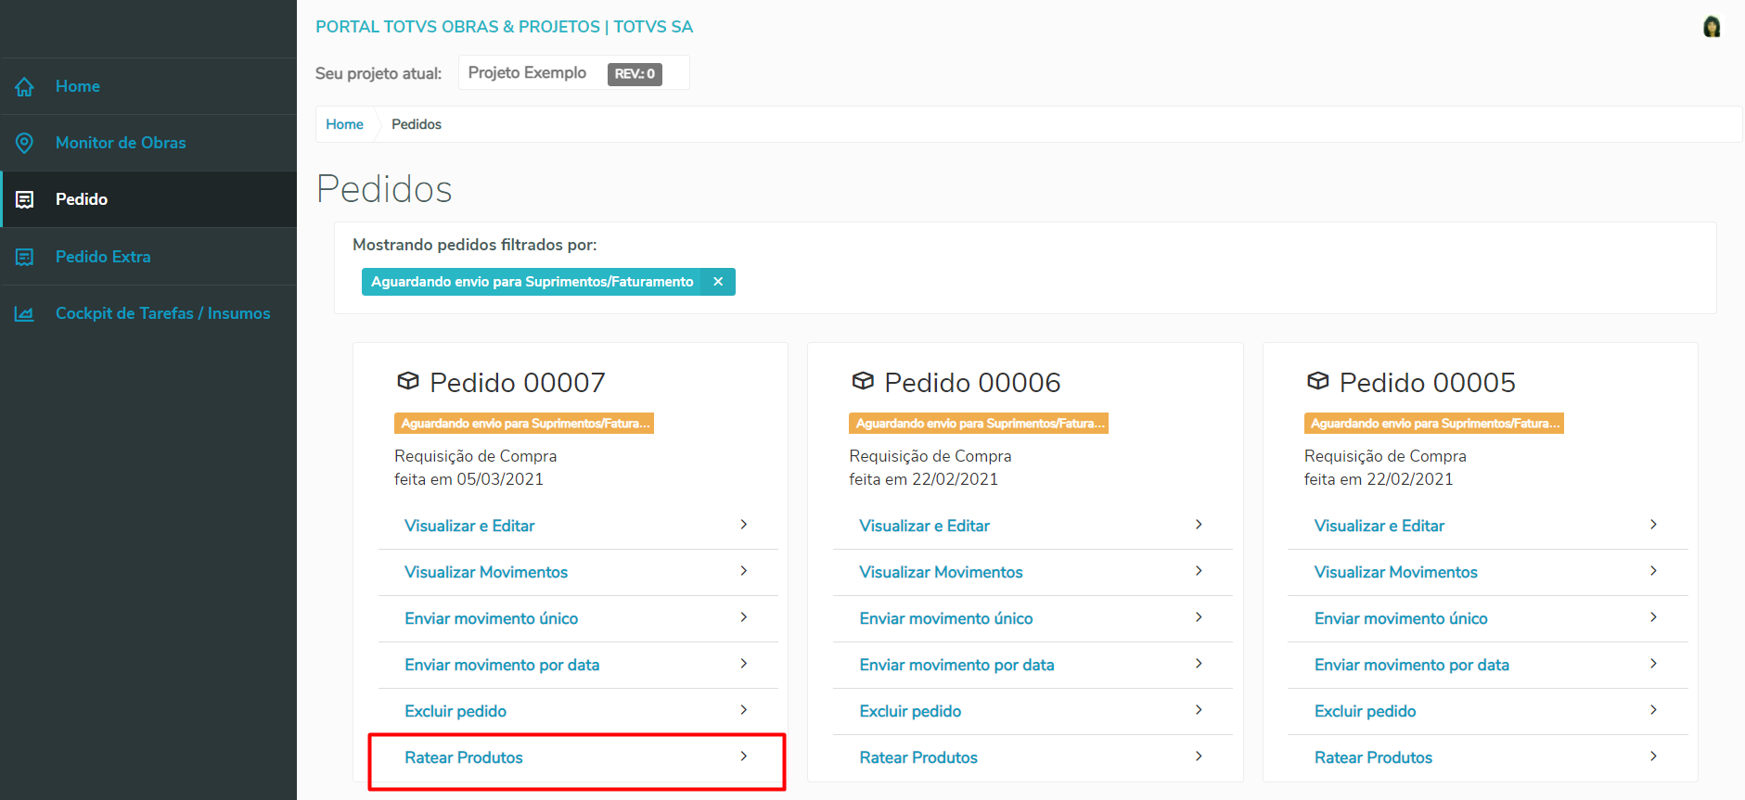Click the Home house icon in sidebar

(25, 87)
